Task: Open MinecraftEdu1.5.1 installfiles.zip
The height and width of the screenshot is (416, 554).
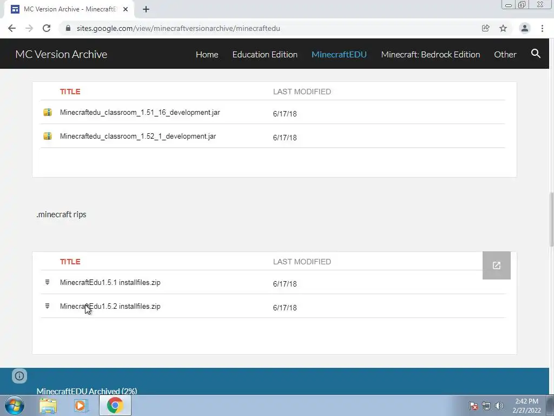Action: 110,283
